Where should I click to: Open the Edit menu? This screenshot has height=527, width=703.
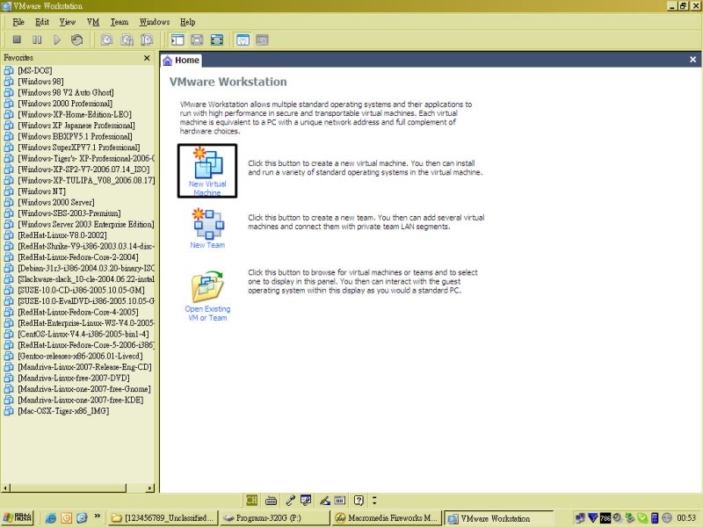(x=42, y=21)
